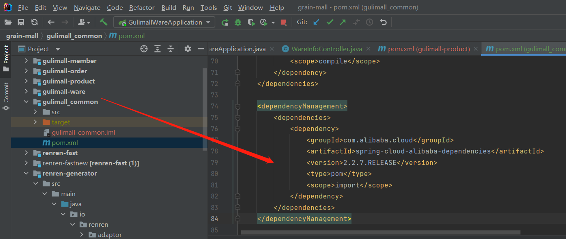The image size is (566, 239).
Task: Click Project panel vertical scrollbar
Action: (x=205, y=108)
